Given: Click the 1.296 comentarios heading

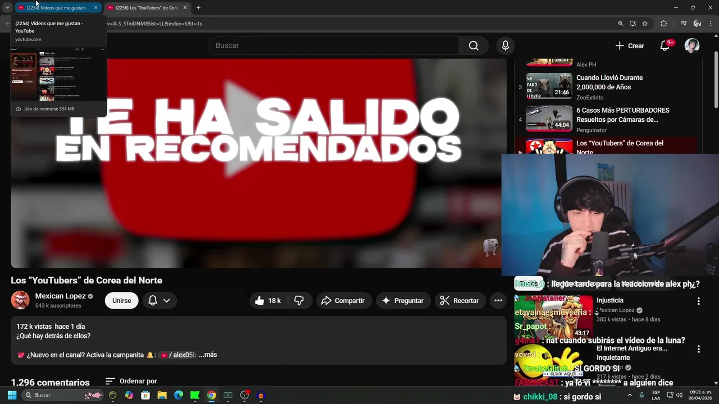Looking at the screenshot, I should pyautogui.click(x=51, y=382).
